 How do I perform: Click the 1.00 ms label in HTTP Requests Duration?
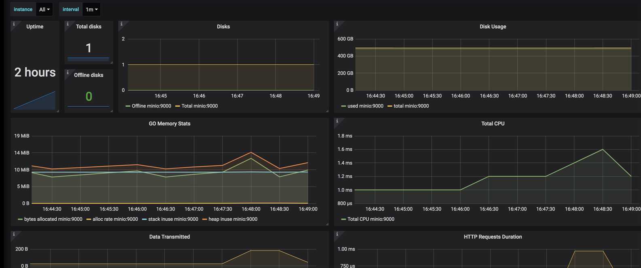[346, 249]
